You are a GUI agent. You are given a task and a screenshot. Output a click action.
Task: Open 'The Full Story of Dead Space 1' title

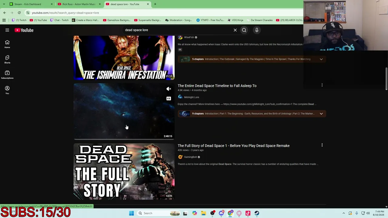234,146
